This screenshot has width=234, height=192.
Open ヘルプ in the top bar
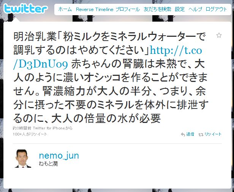(x=195, y=9)
